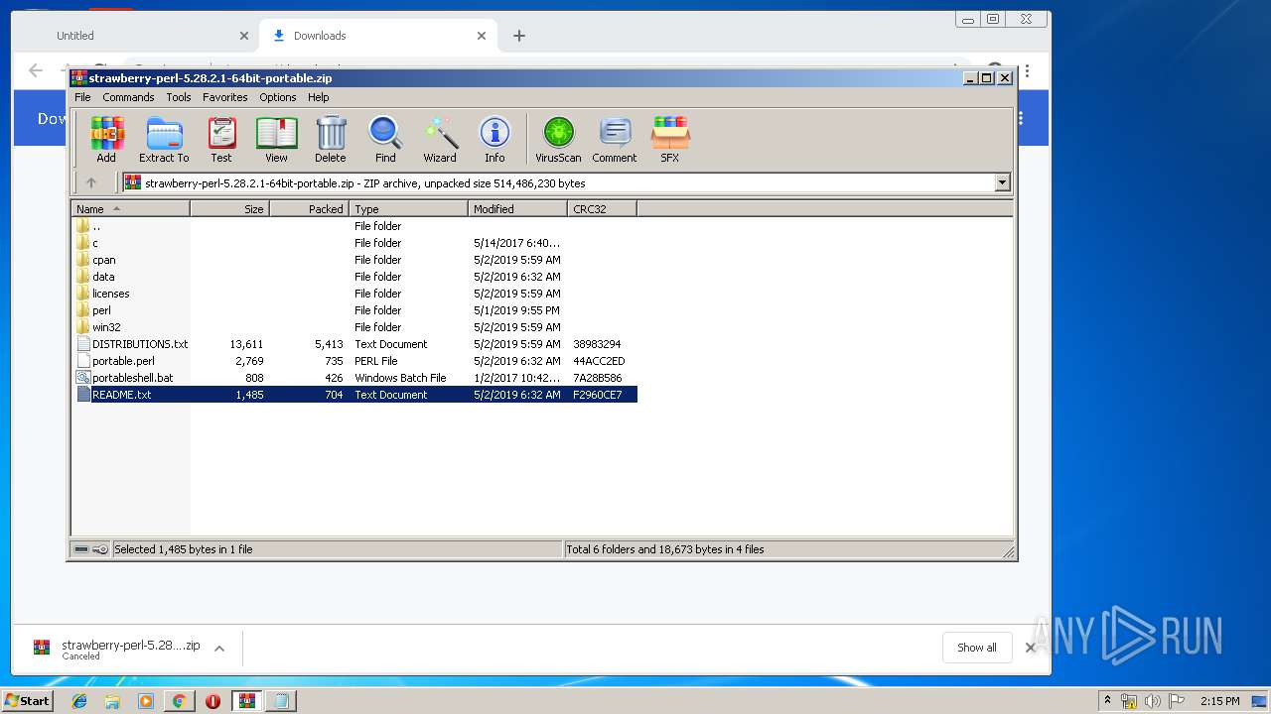The height and width of the screenshot is (714, 1271).
Task: Open Chrome from the taskbar
Action: point(179,701)
